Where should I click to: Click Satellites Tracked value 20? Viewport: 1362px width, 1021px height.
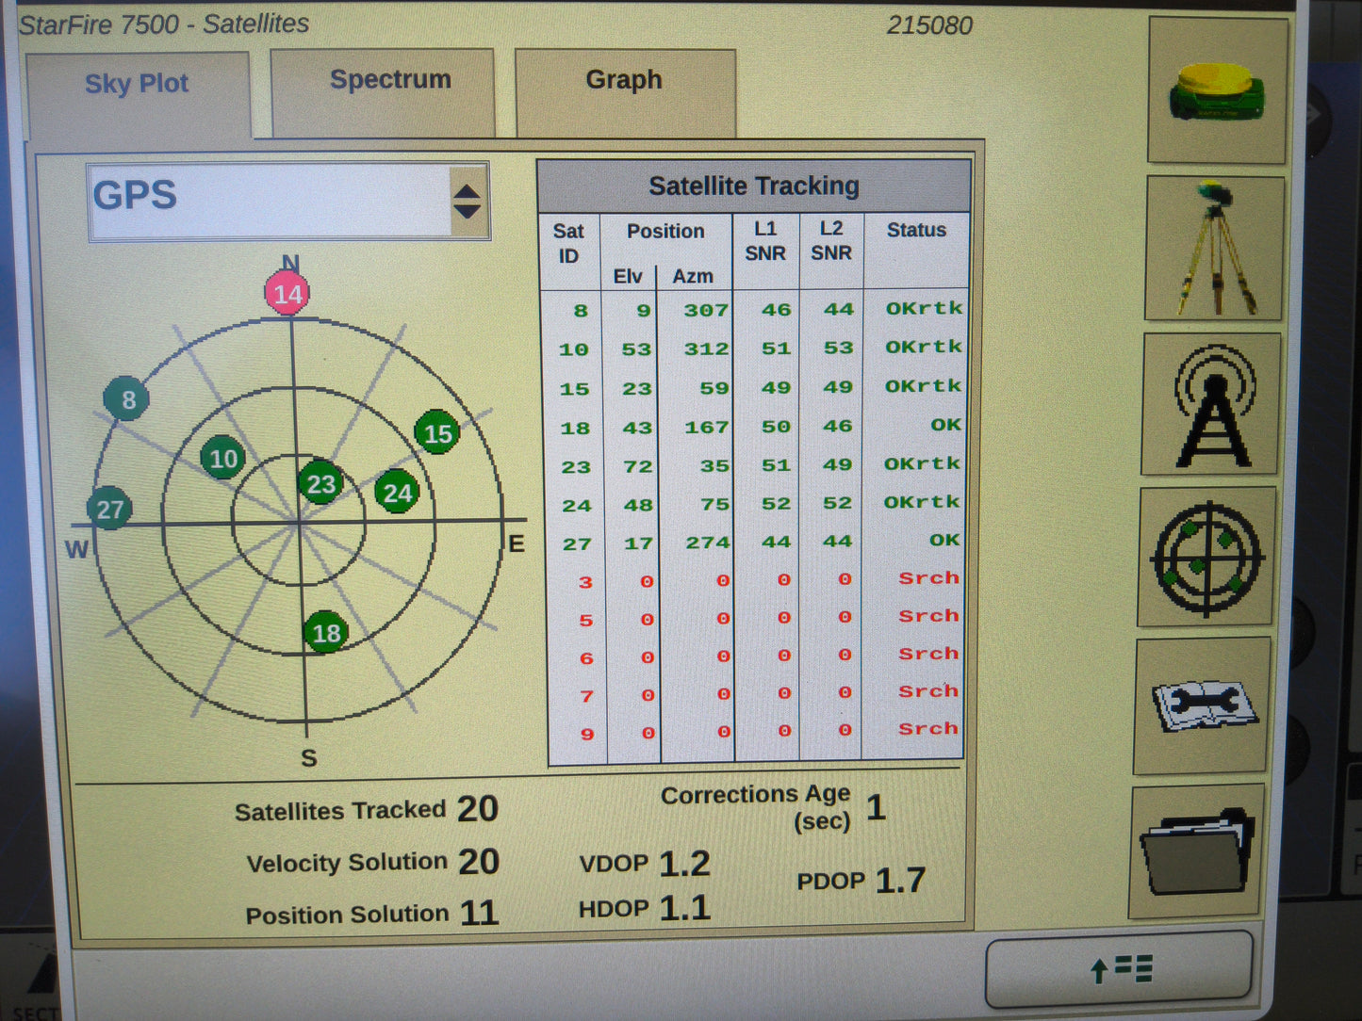(x=478, y=809)
